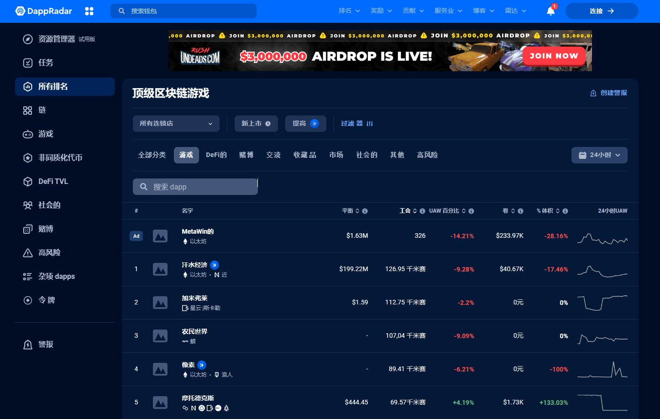
Task: Click the info icon beside 平衡 column
Action: coord(365,211)
